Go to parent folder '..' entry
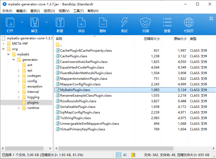216x159 pixels. click(59, 45)
